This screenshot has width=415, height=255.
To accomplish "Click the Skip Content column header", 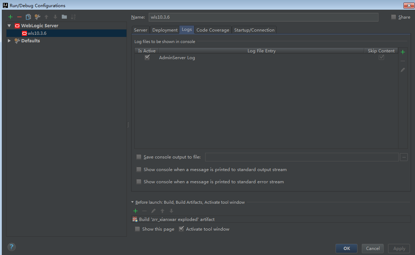I will click(x=381, y=51).
